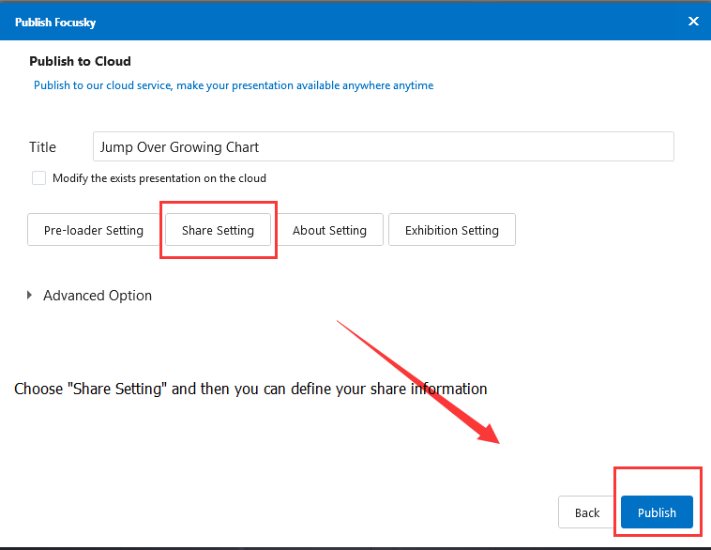Click the blue Publish button
711x550 pixels.
pos(657,512)
